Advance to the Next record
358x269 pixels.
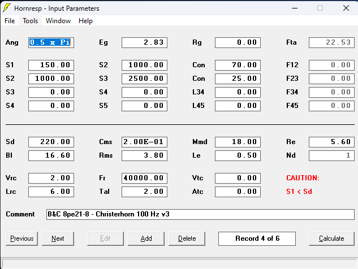[x=58, y=238]
